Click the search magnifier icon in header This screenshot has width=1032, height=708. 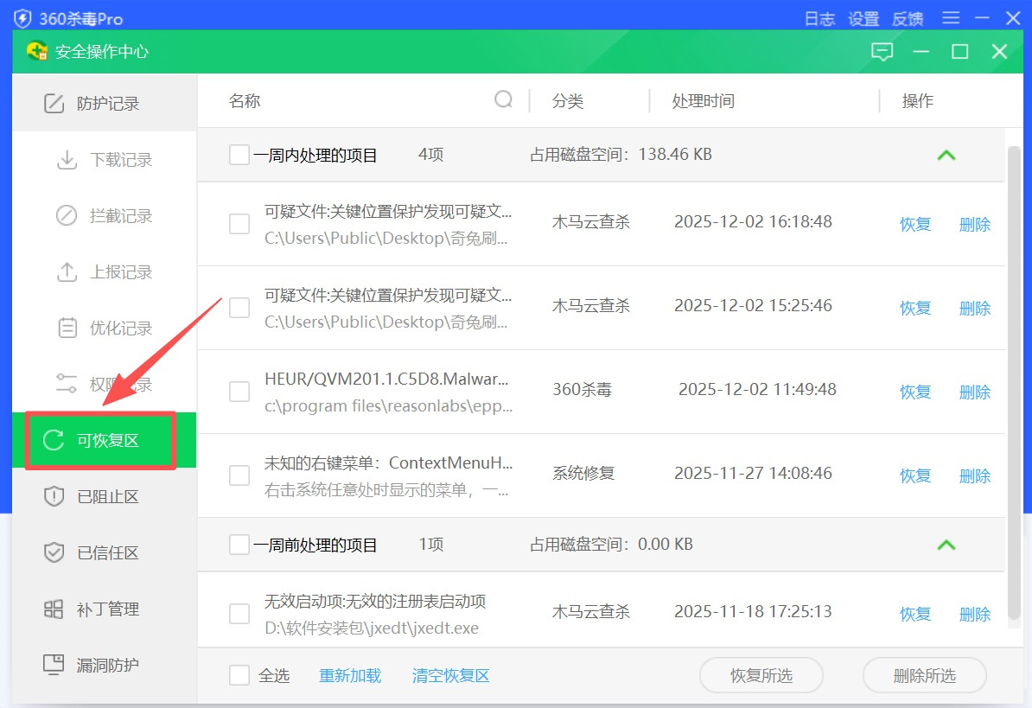503,100
